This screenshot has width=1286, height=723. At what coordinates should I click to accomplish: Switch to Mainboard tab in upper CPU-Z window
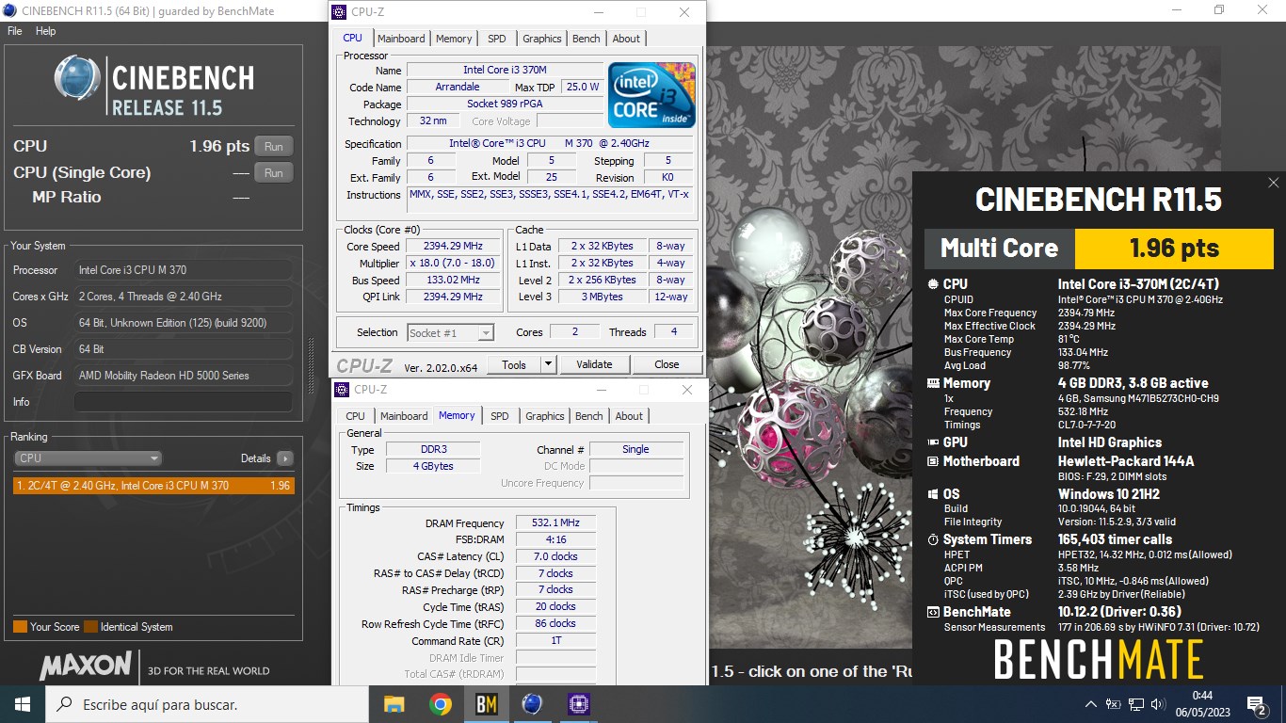tap(401, 39)
